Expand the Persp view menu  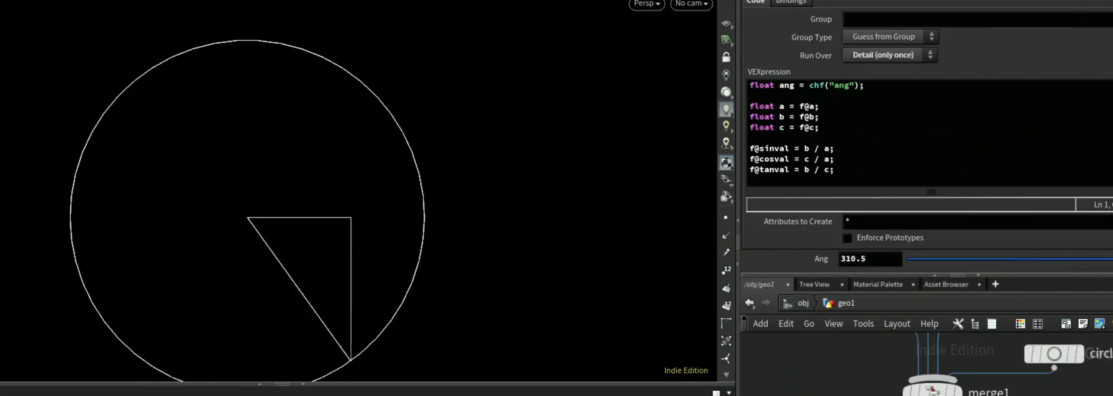(x=646, y=4)
